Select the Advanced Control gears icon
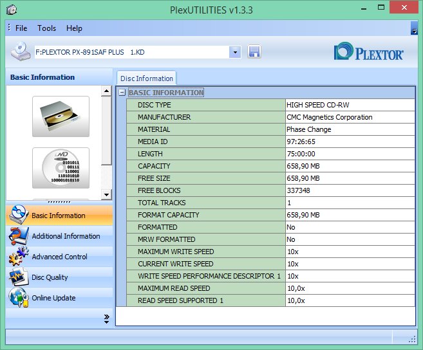Screen dimensions: 423x350 click(x=18, y=256)
